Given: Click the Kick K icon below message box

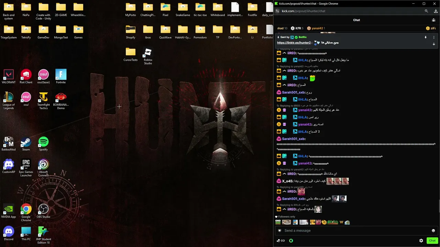Looking at the screenshot, I should (291, 241).
